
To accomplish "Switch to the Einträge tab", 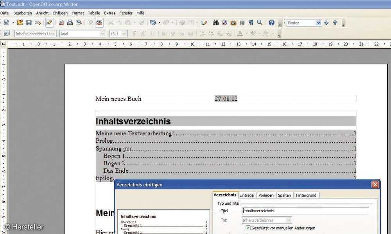I will tap(247, 195).
